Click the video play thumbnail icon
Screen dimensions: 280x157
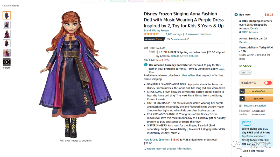point(7,62)
